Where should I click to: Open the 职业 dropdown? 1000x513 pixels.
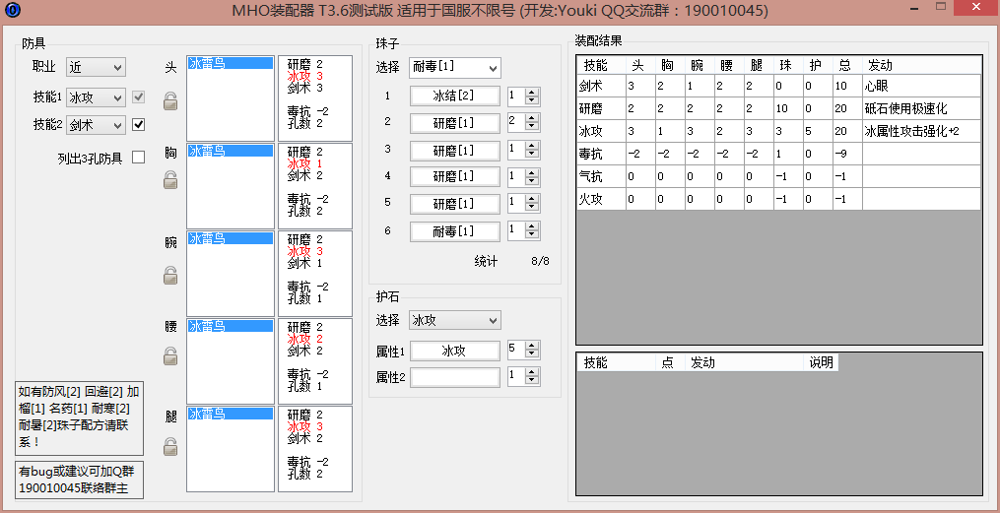tap(96, 67)
